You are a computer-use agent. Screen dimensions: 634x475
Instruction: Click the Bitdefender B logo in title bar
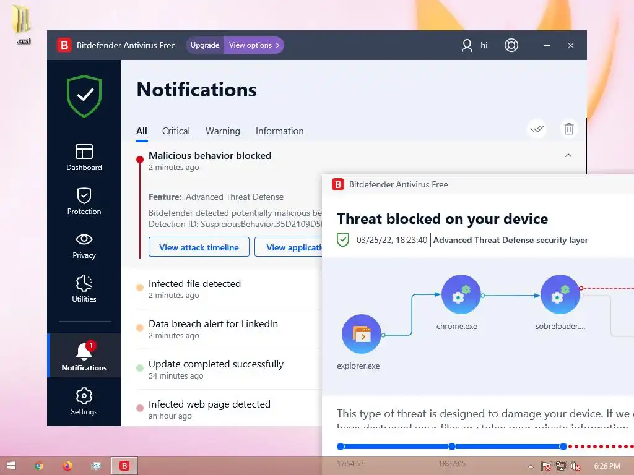click(x=64, y=45)
